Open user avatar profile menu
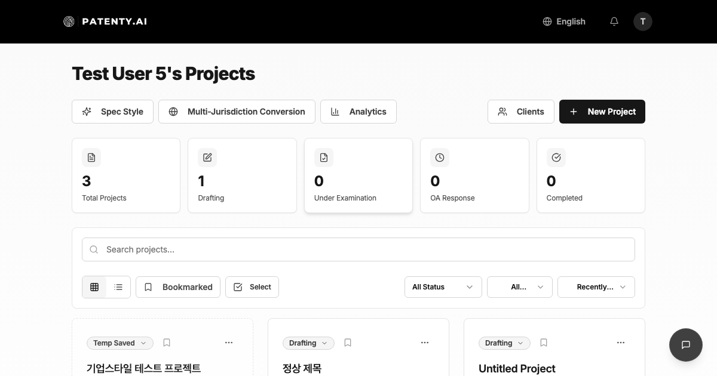The height and width of the screenshot is (376, 717). pyautogui.click(x=642, y=21)
